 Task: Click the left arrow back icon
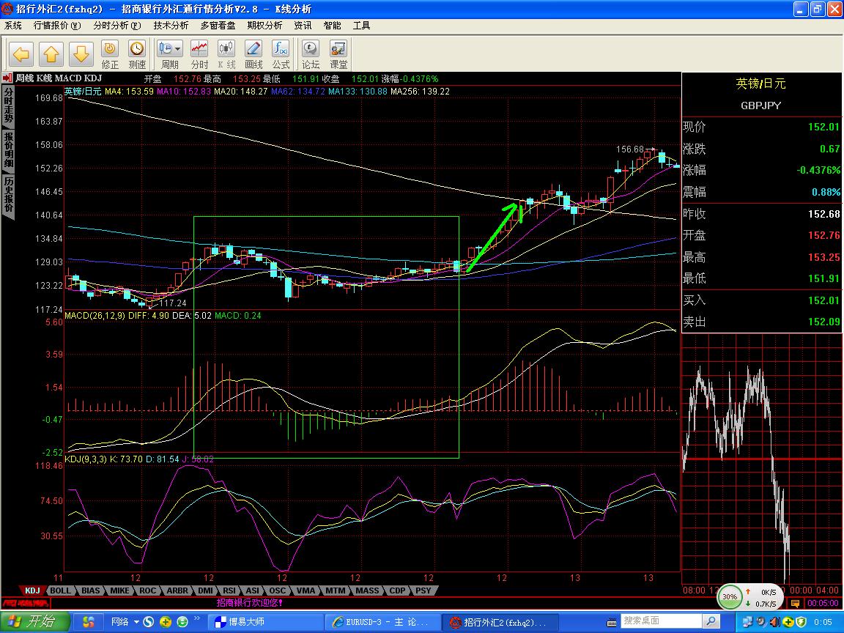[22, 53]
